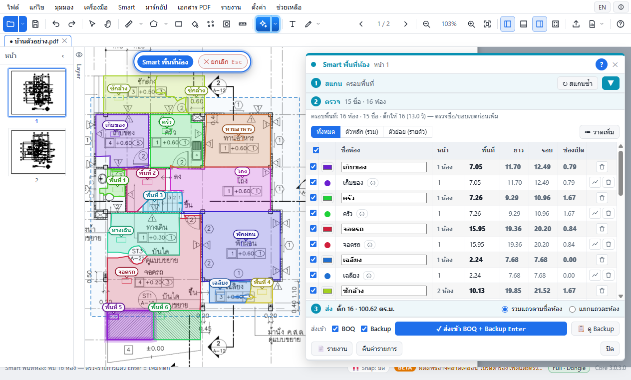The width and height of the screenshot is (631, 380).
Task: Click the teal triangle collapse button
Action: 611,83
